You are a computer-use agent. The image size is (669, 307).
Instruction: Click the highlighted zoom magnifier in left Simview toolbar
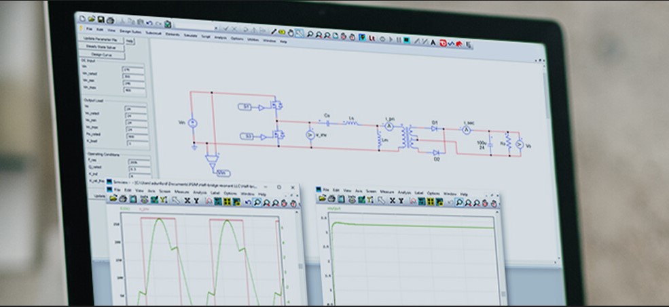pyautogui.click(x=257, y=202)
